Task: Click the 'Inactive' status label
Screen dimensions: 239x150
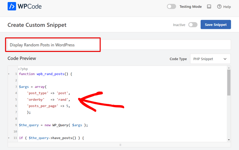Action: point(179,25)
